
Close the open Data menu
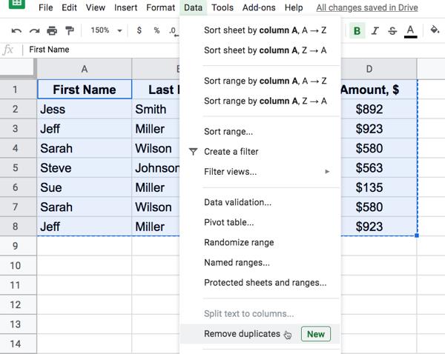[193, 7]
